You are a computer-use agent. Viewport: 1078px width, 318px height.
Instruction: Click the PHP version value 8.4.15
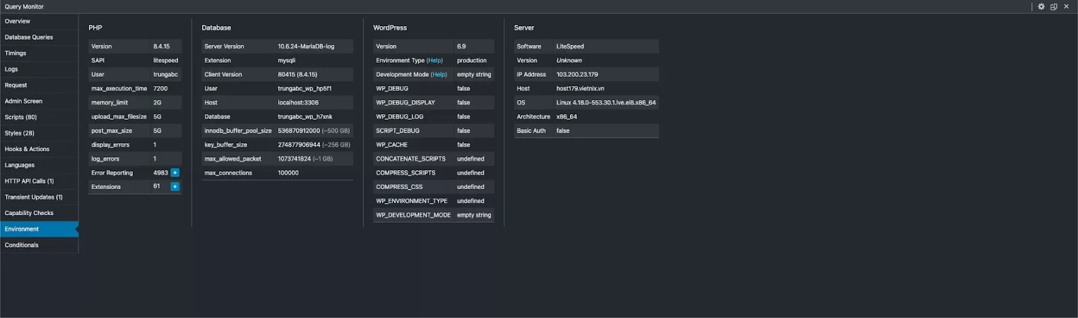coord(162,46)
